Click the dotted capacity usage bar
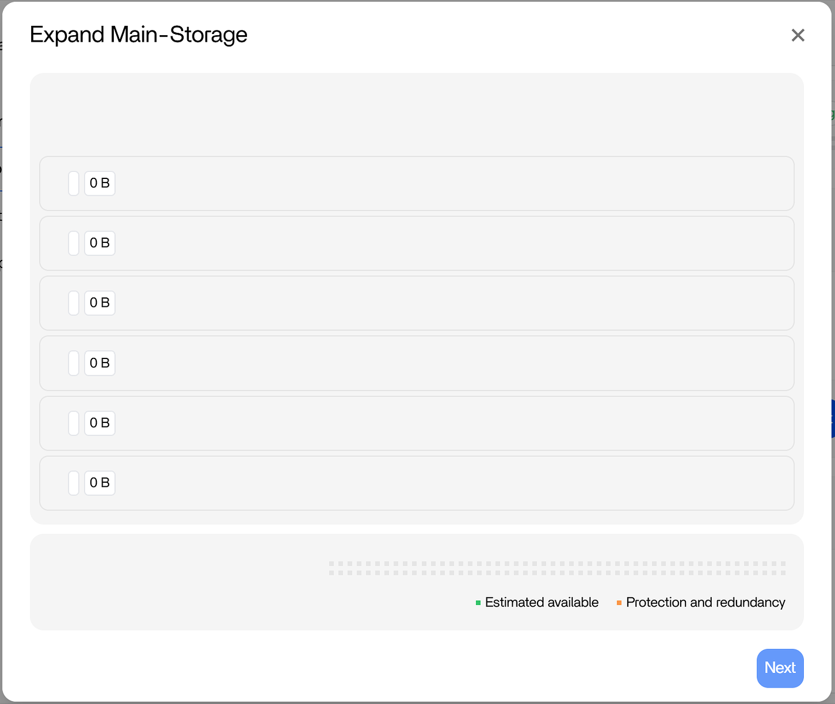 pos(557,568)
